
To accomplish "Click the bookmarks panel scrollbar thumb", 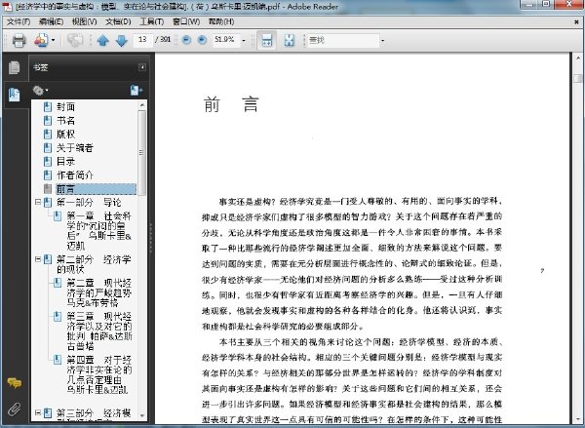I will click(142, 153).
